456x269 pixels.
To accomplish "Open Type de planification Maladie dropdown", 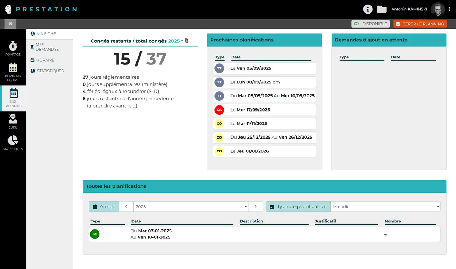I will (385, 207).
